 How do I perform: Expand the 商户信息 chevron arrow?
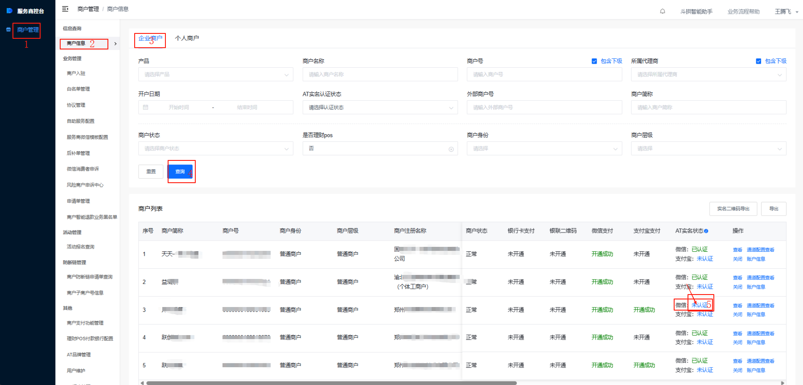[115, 44]
